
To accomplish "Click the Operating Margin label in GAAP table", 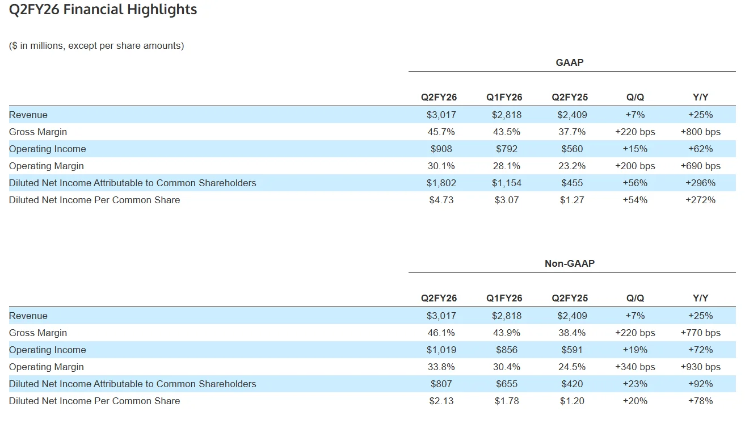I will [x=47, y=166].
